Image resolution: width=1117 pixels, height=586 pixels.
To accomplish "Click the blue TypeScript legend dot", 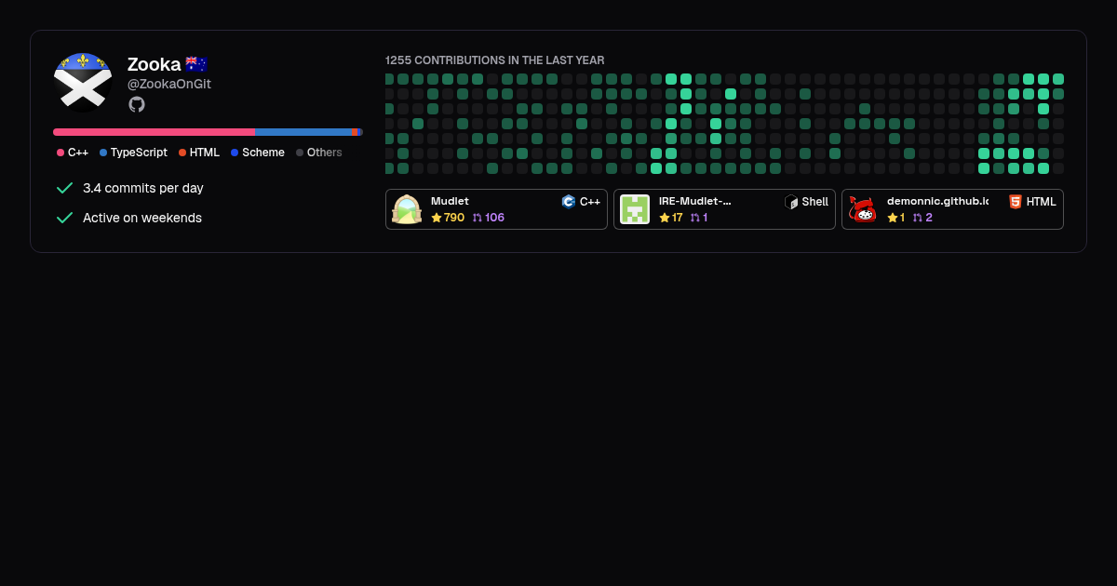I will (x=103, y=153).
